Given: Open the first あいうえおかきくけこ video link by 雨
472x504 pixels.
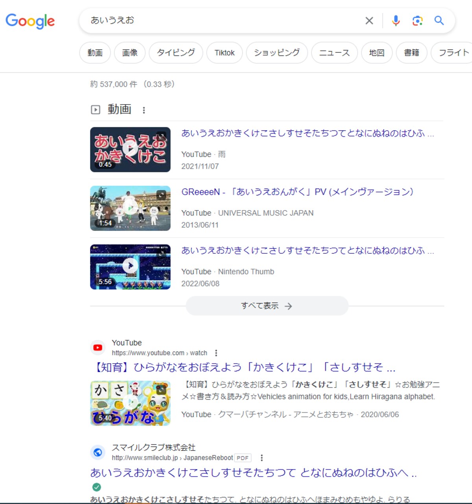Looking at the screenshot, I should coord(308,133).
